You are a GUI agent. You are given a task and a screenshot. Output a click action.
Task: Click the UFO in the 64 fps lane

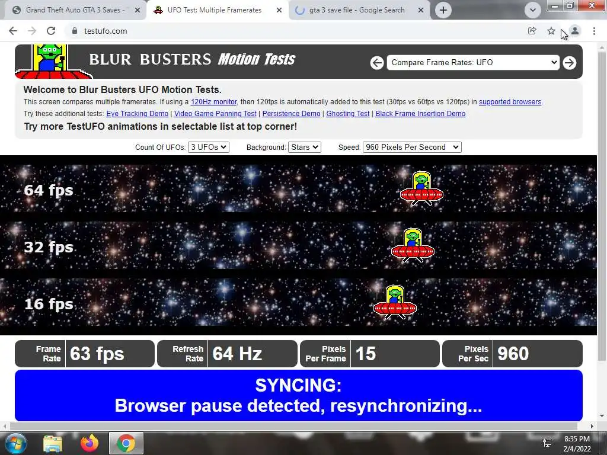pyautogui.click(x=421, y=188)
